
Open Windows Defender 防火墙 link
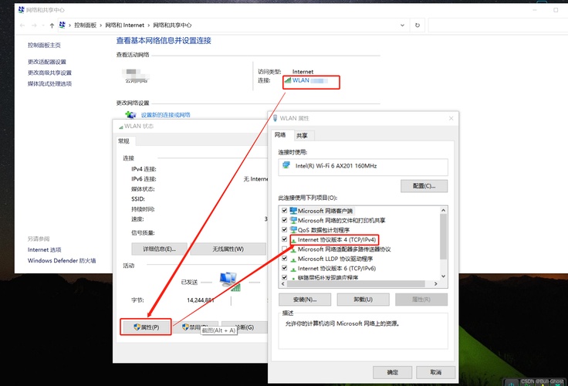pyautogui.click(x=62, y=261)
